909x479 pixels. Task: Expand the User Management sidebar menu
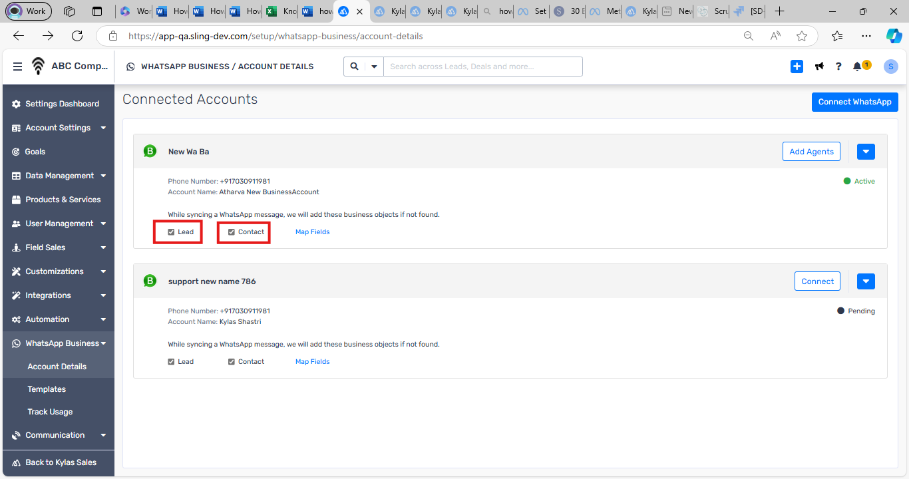point(59,224)
